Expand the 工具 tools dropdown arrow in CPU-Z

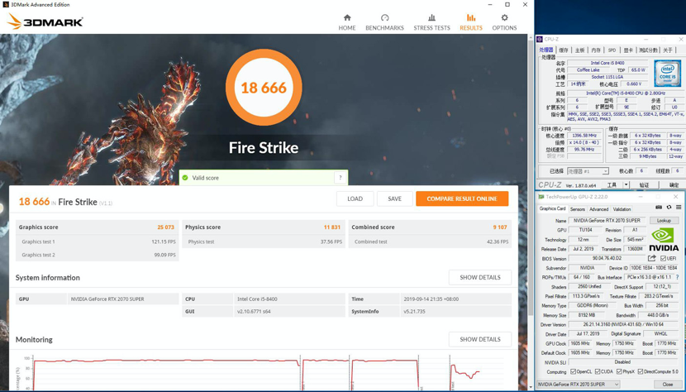(x=626, y=184)
